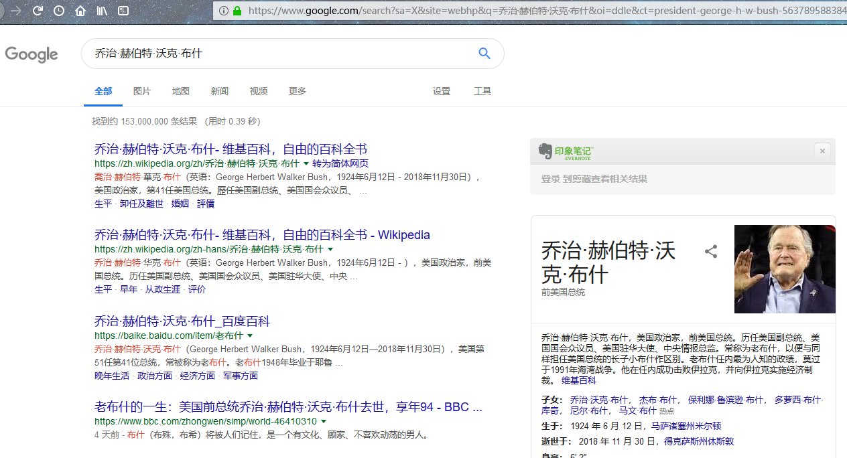Open the BBC 老布什的一生 result
The height and width of the screenshot is (458, 847).
[x=289, y=407]
